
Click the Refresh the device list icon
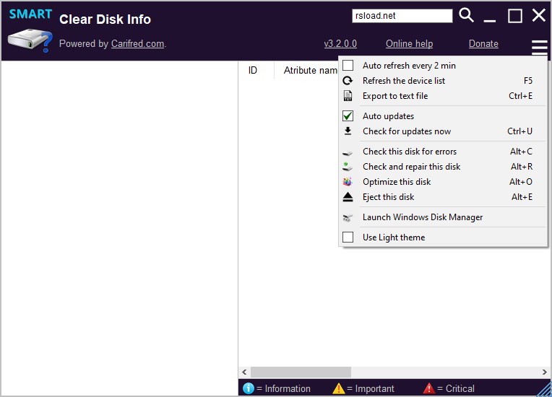tap(348, 81)
